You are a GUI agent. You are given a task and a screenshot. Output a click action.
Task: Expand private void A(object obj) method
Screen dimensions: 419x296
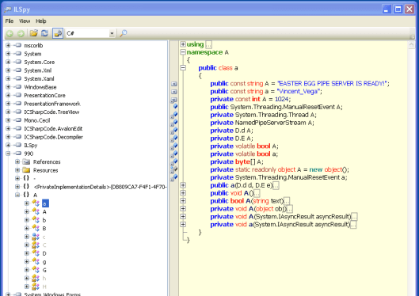[x=183, y=208]
